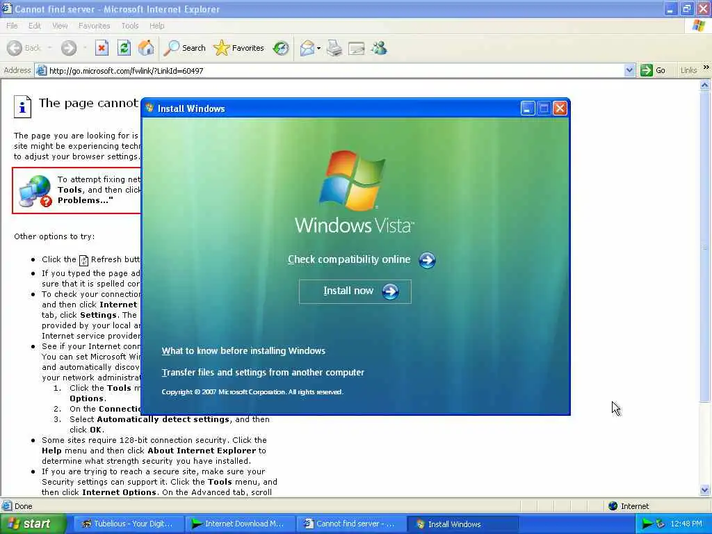The image size is (712, 534).
Task: Click the Check compatibility arrow icon
Action: pos(427,260)
